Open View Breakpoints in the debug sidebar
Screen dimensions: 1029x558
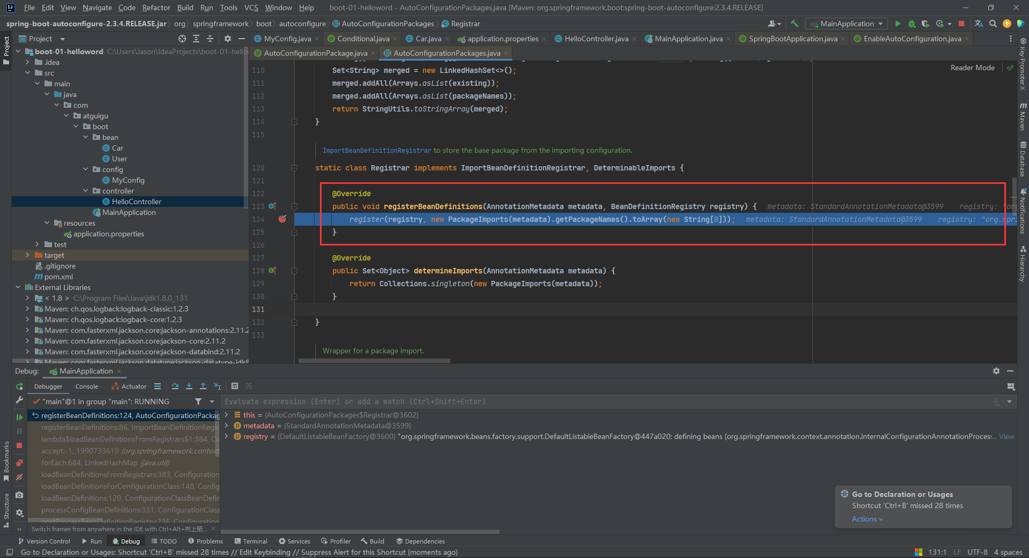pyautogui.click(x=19, y=463)
